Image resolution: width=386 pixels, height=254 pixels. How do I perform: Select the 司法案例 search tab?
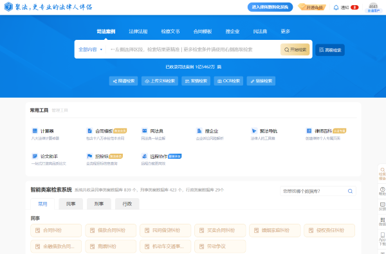106,32
